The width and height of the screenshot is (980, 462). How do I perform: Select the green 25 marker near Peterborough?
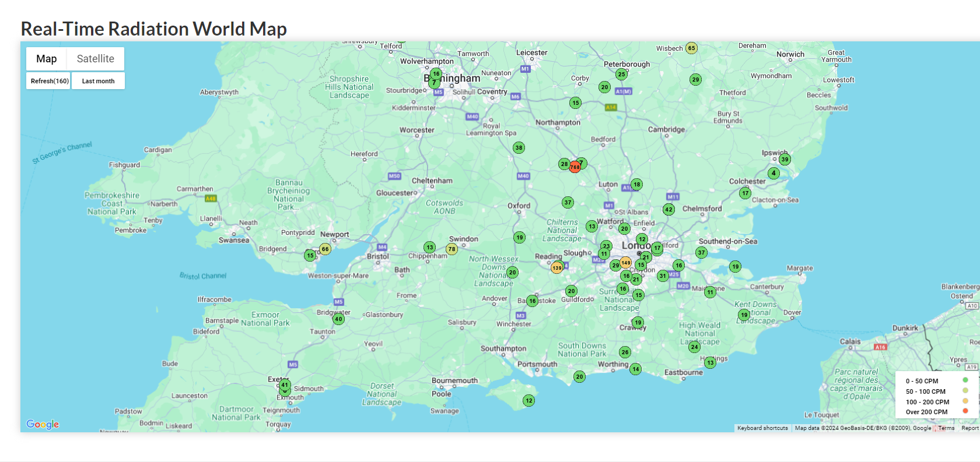[621, 74]
